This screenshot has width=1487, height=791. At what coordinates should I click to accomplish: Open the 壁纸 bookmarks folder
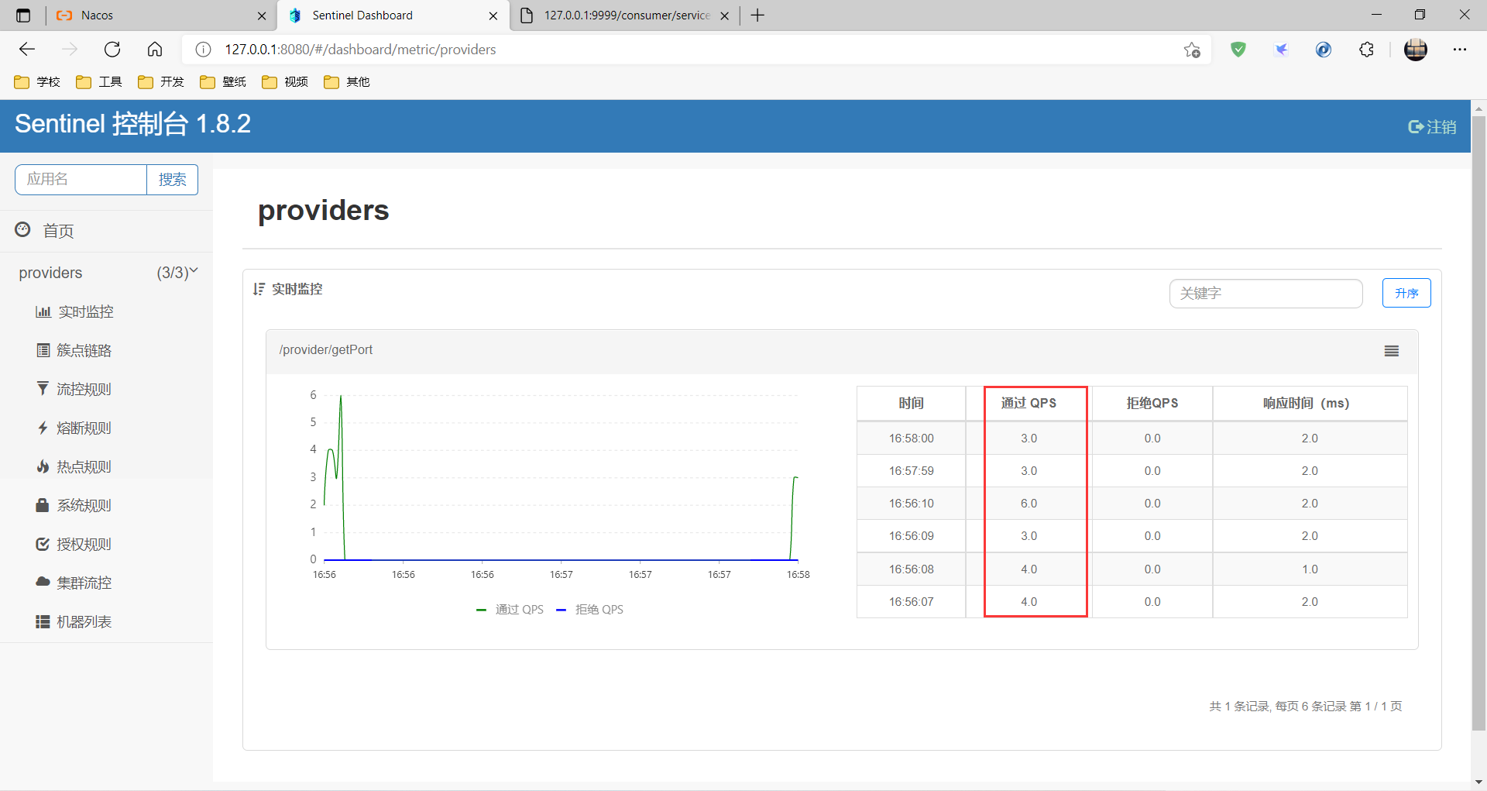223,82
